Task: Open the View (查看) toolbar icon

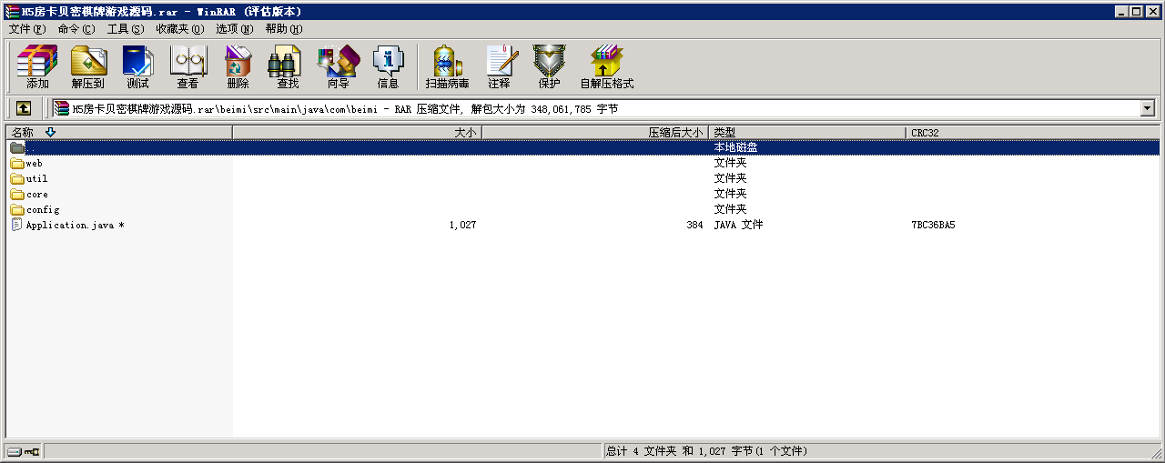Action: tap(187, 66)
